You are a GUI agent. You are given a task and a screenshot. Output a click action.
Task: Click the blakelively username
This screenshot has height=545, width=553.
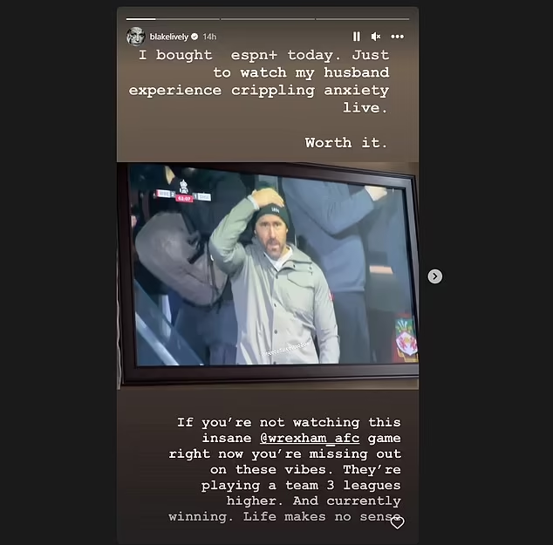click(x=169, y=37)
